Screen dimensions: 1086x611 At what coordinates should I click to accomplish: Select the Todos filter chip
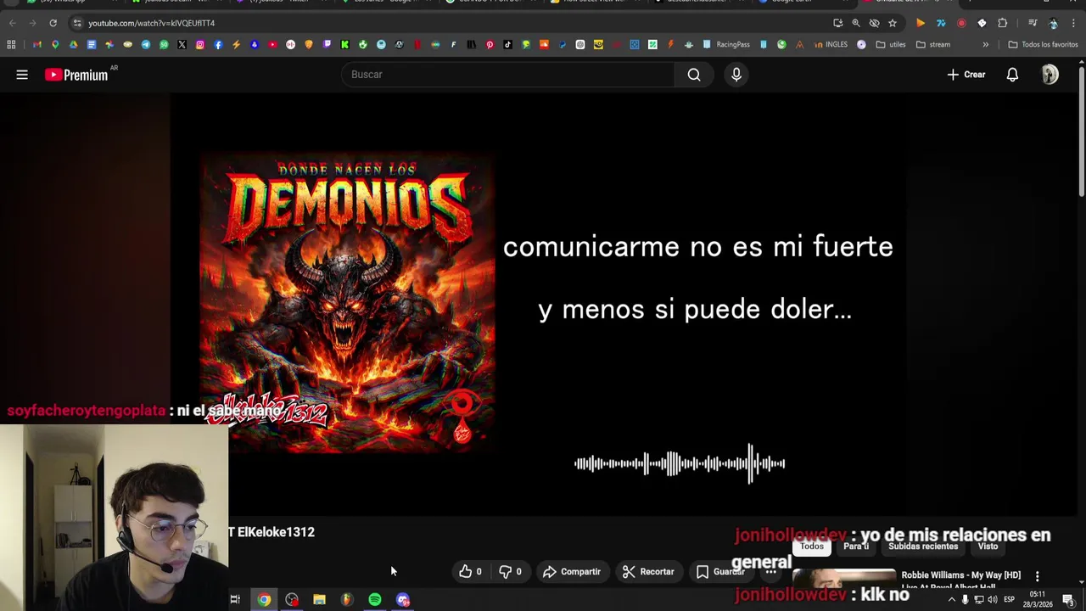pyautogui.click(x=812, y=547)
